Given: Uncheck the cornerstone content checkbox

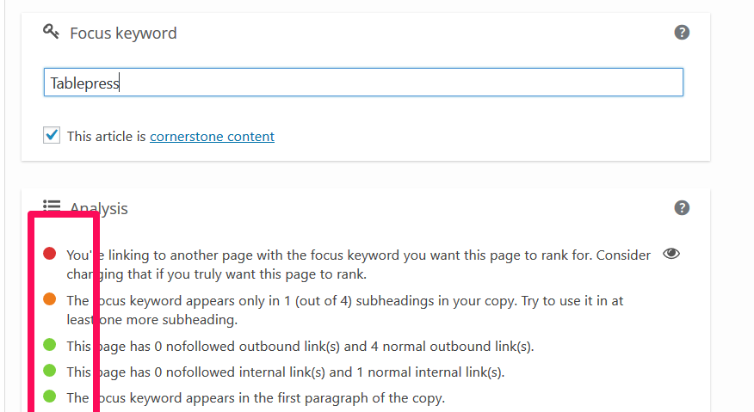Looking at the screenshot, I should 52,135.
